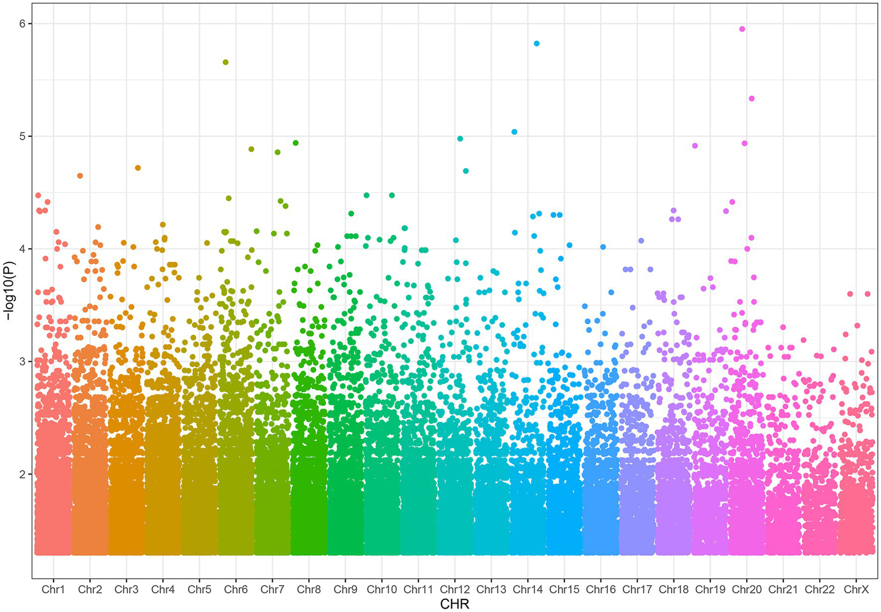Click the isolated Chr3 point above 4.7
The width and height of the screenshot is (881, 612).
pos(138,168)
